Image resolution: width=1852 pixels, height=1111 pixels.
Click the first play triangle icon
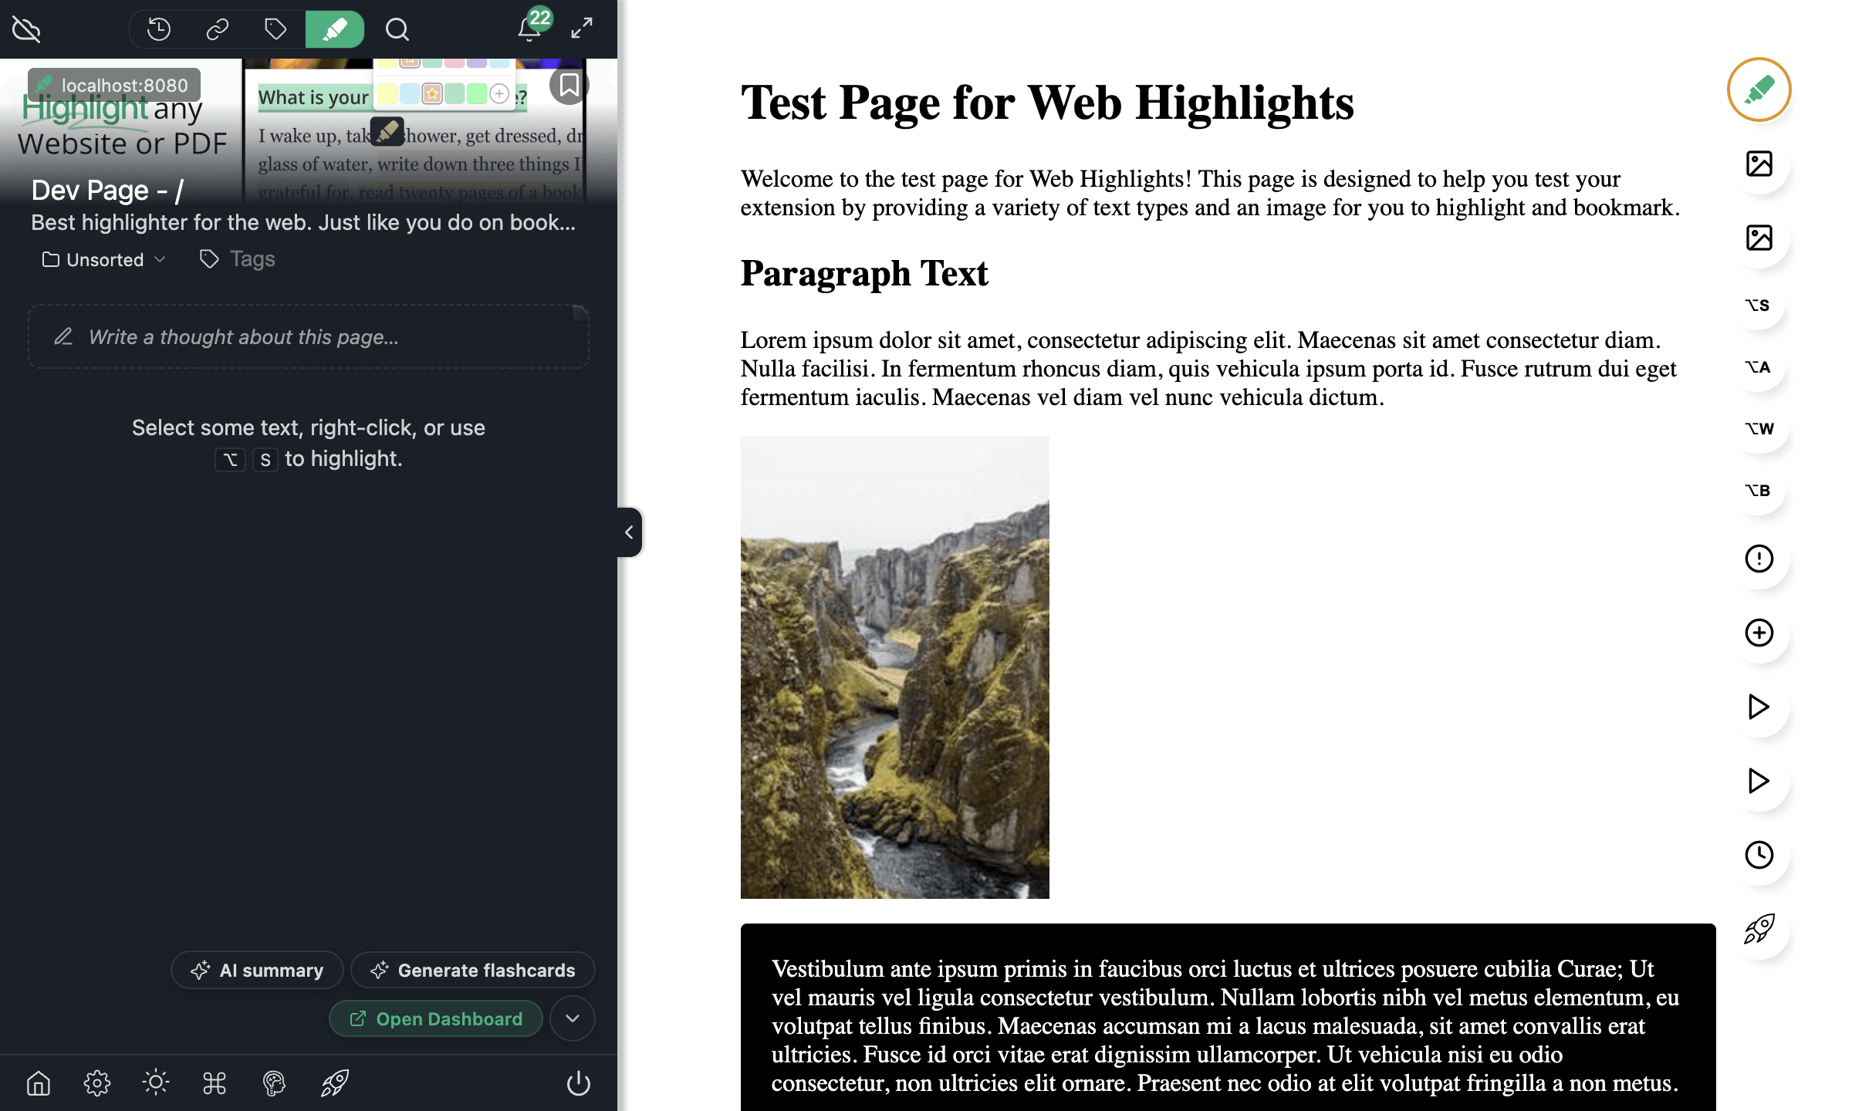click(x=1759, y=707)
